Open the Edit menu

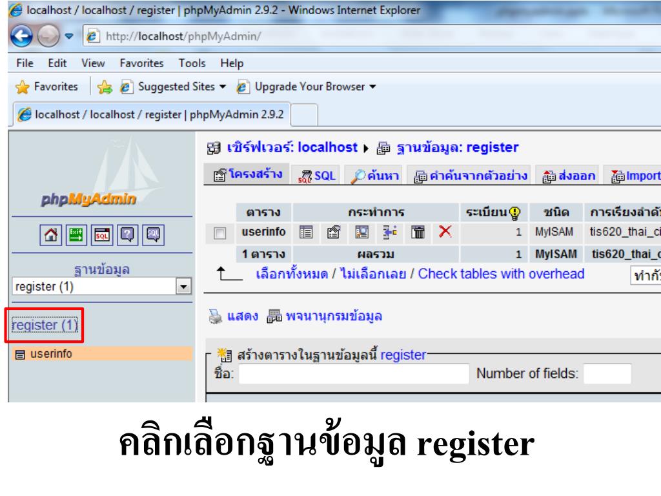coord(57,63)
